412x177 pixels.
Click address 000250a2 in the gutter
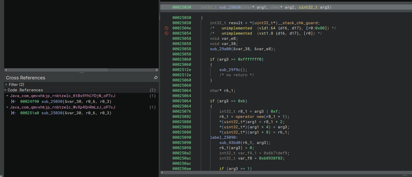coord(182,153)
